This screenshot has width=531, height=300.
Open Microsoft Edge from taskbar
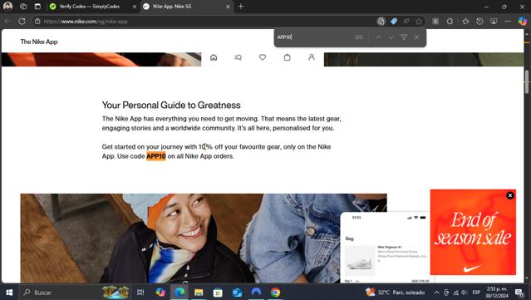coord(179,293)
